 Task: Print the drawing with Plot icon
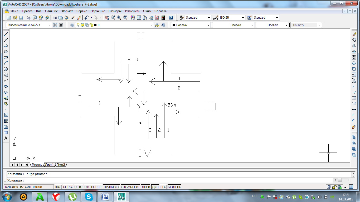point(28,18)
